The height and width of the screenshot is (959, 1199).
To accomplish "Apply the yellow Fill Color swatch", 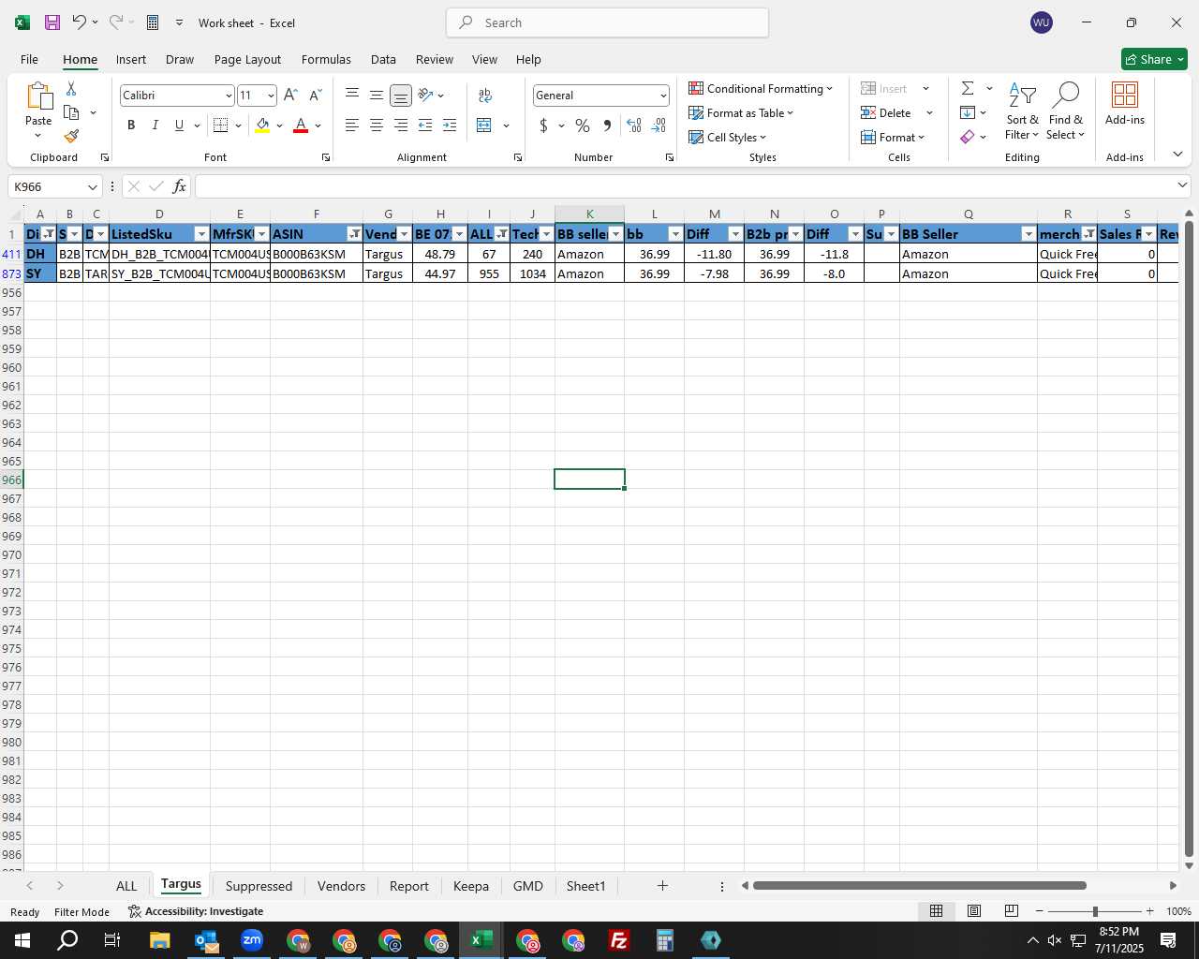I will pyautogui.click(x=262, y=125).
